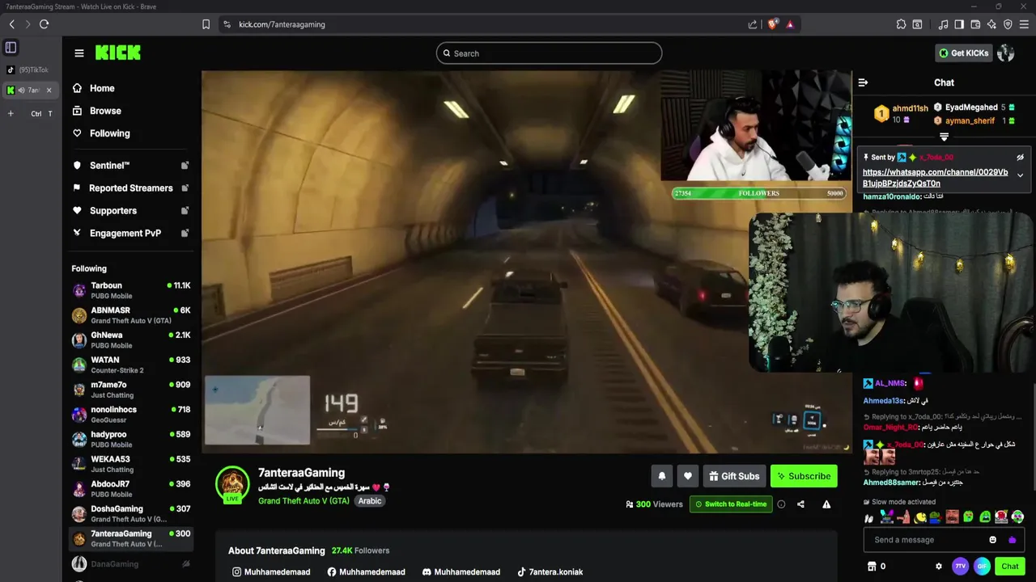Screen dimensions: 1036x582
Task: Open chat settings gear icon
Action: pos(939,567)
